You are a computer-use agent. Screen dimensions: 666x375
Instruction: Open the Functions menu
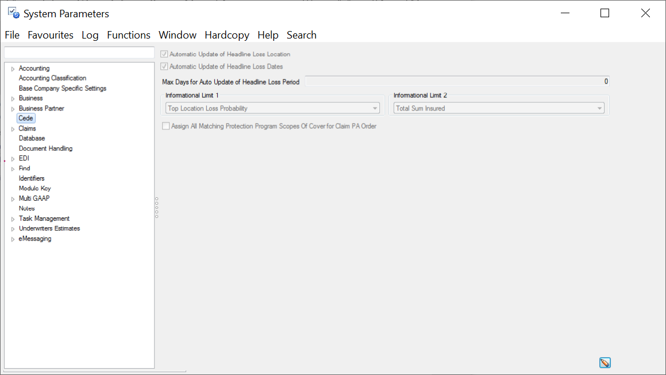click(x=129, y=35)
